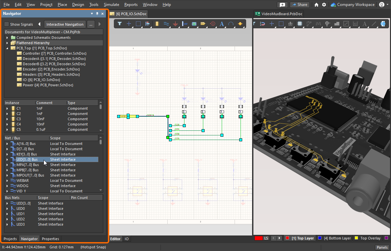Select the Place Via tool
The height and width of the screenshot is (251, 391).
click(327, 24)
